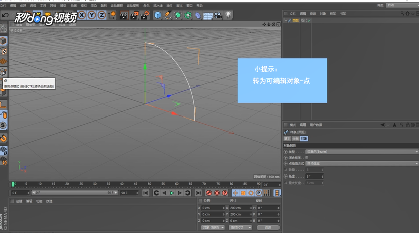
Task: Toggle Autokeying button
Action: pyautogui.click(x=217, y=193)
